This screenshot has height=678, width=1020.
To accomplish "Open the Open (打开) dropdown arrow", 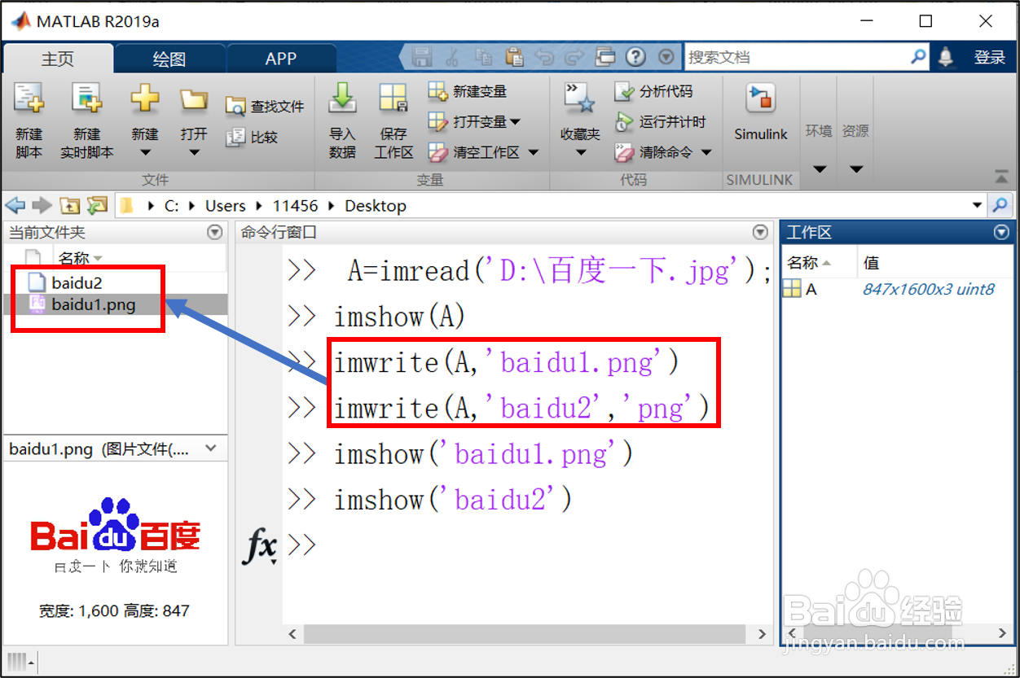I will pyautogui.click(x=194, y=152).
